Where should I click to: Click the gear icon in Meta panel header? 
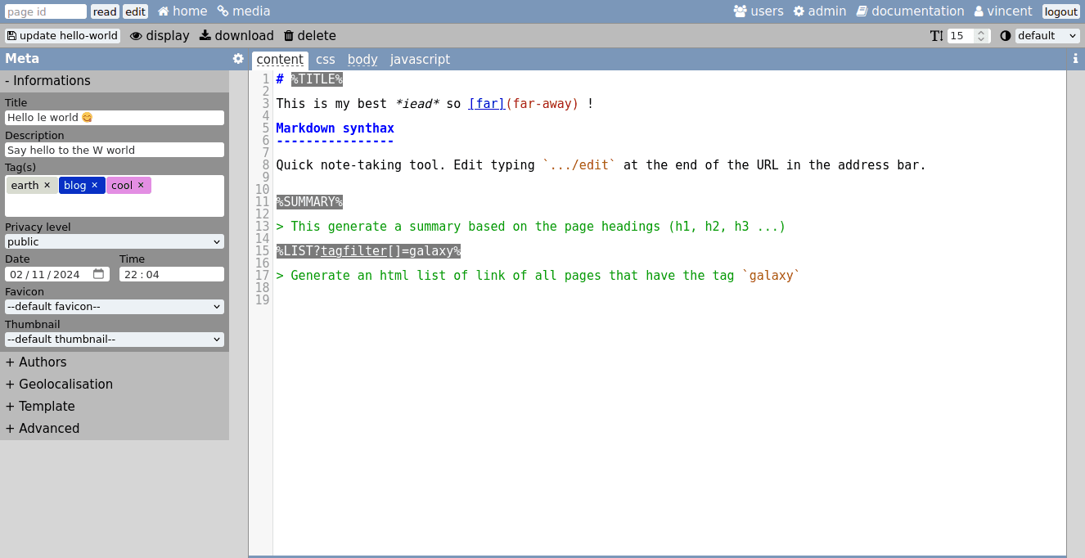238,59
